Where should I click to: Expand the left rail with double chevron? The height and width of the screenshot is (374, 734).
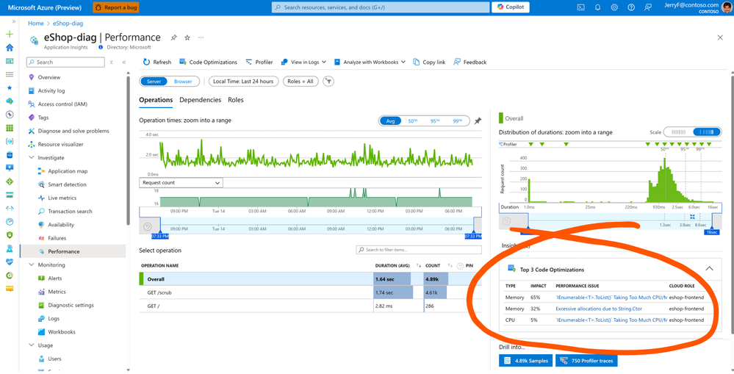point(13,21)
